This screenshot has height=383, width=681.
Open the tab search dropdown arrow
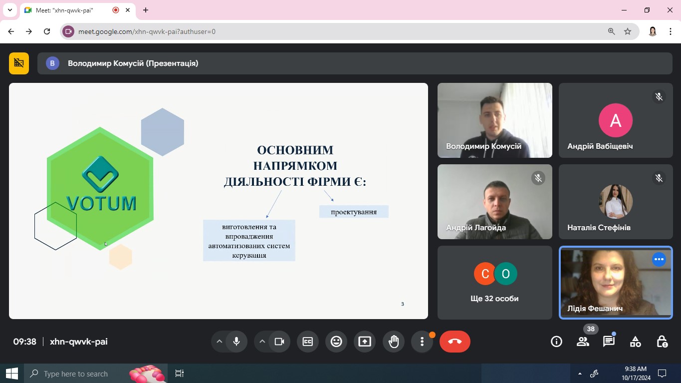(x=9, y=10)
